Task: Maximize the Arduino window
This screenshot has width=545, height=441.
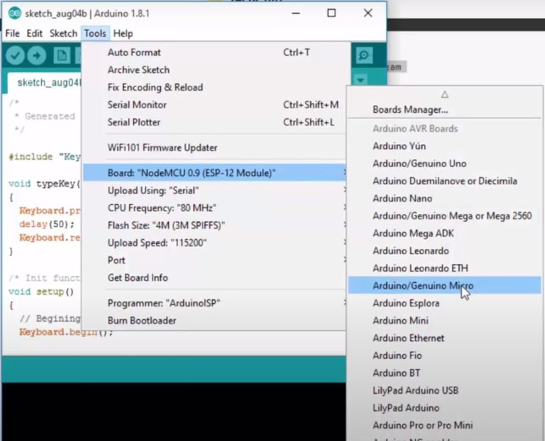Action: point(332,13)
